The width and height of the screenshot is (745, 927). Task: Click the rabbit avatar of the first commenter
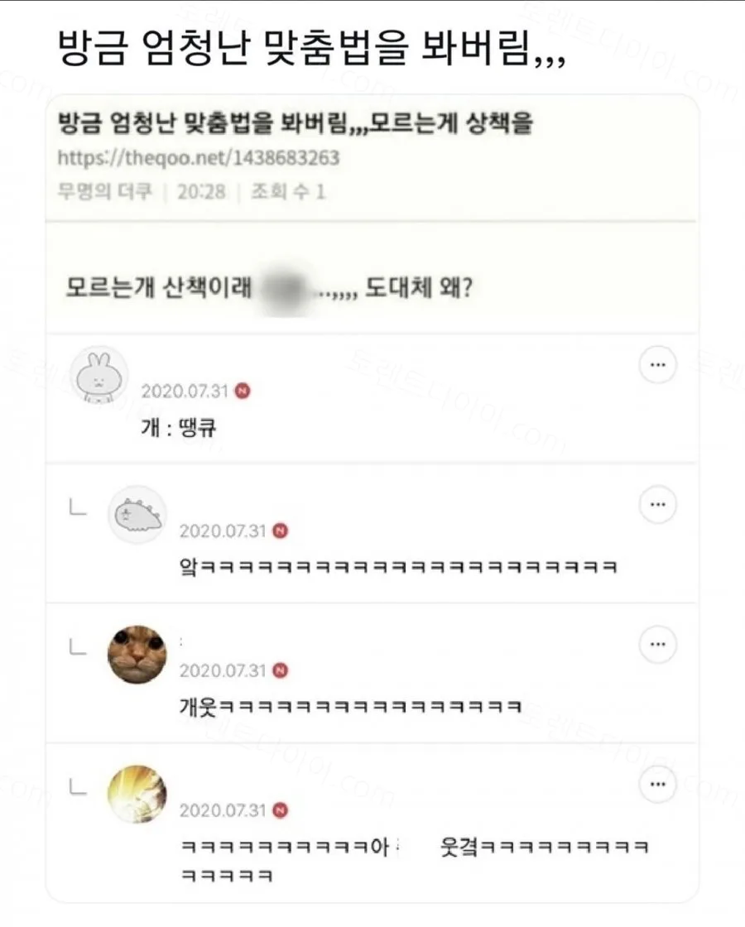pos(99,376)
